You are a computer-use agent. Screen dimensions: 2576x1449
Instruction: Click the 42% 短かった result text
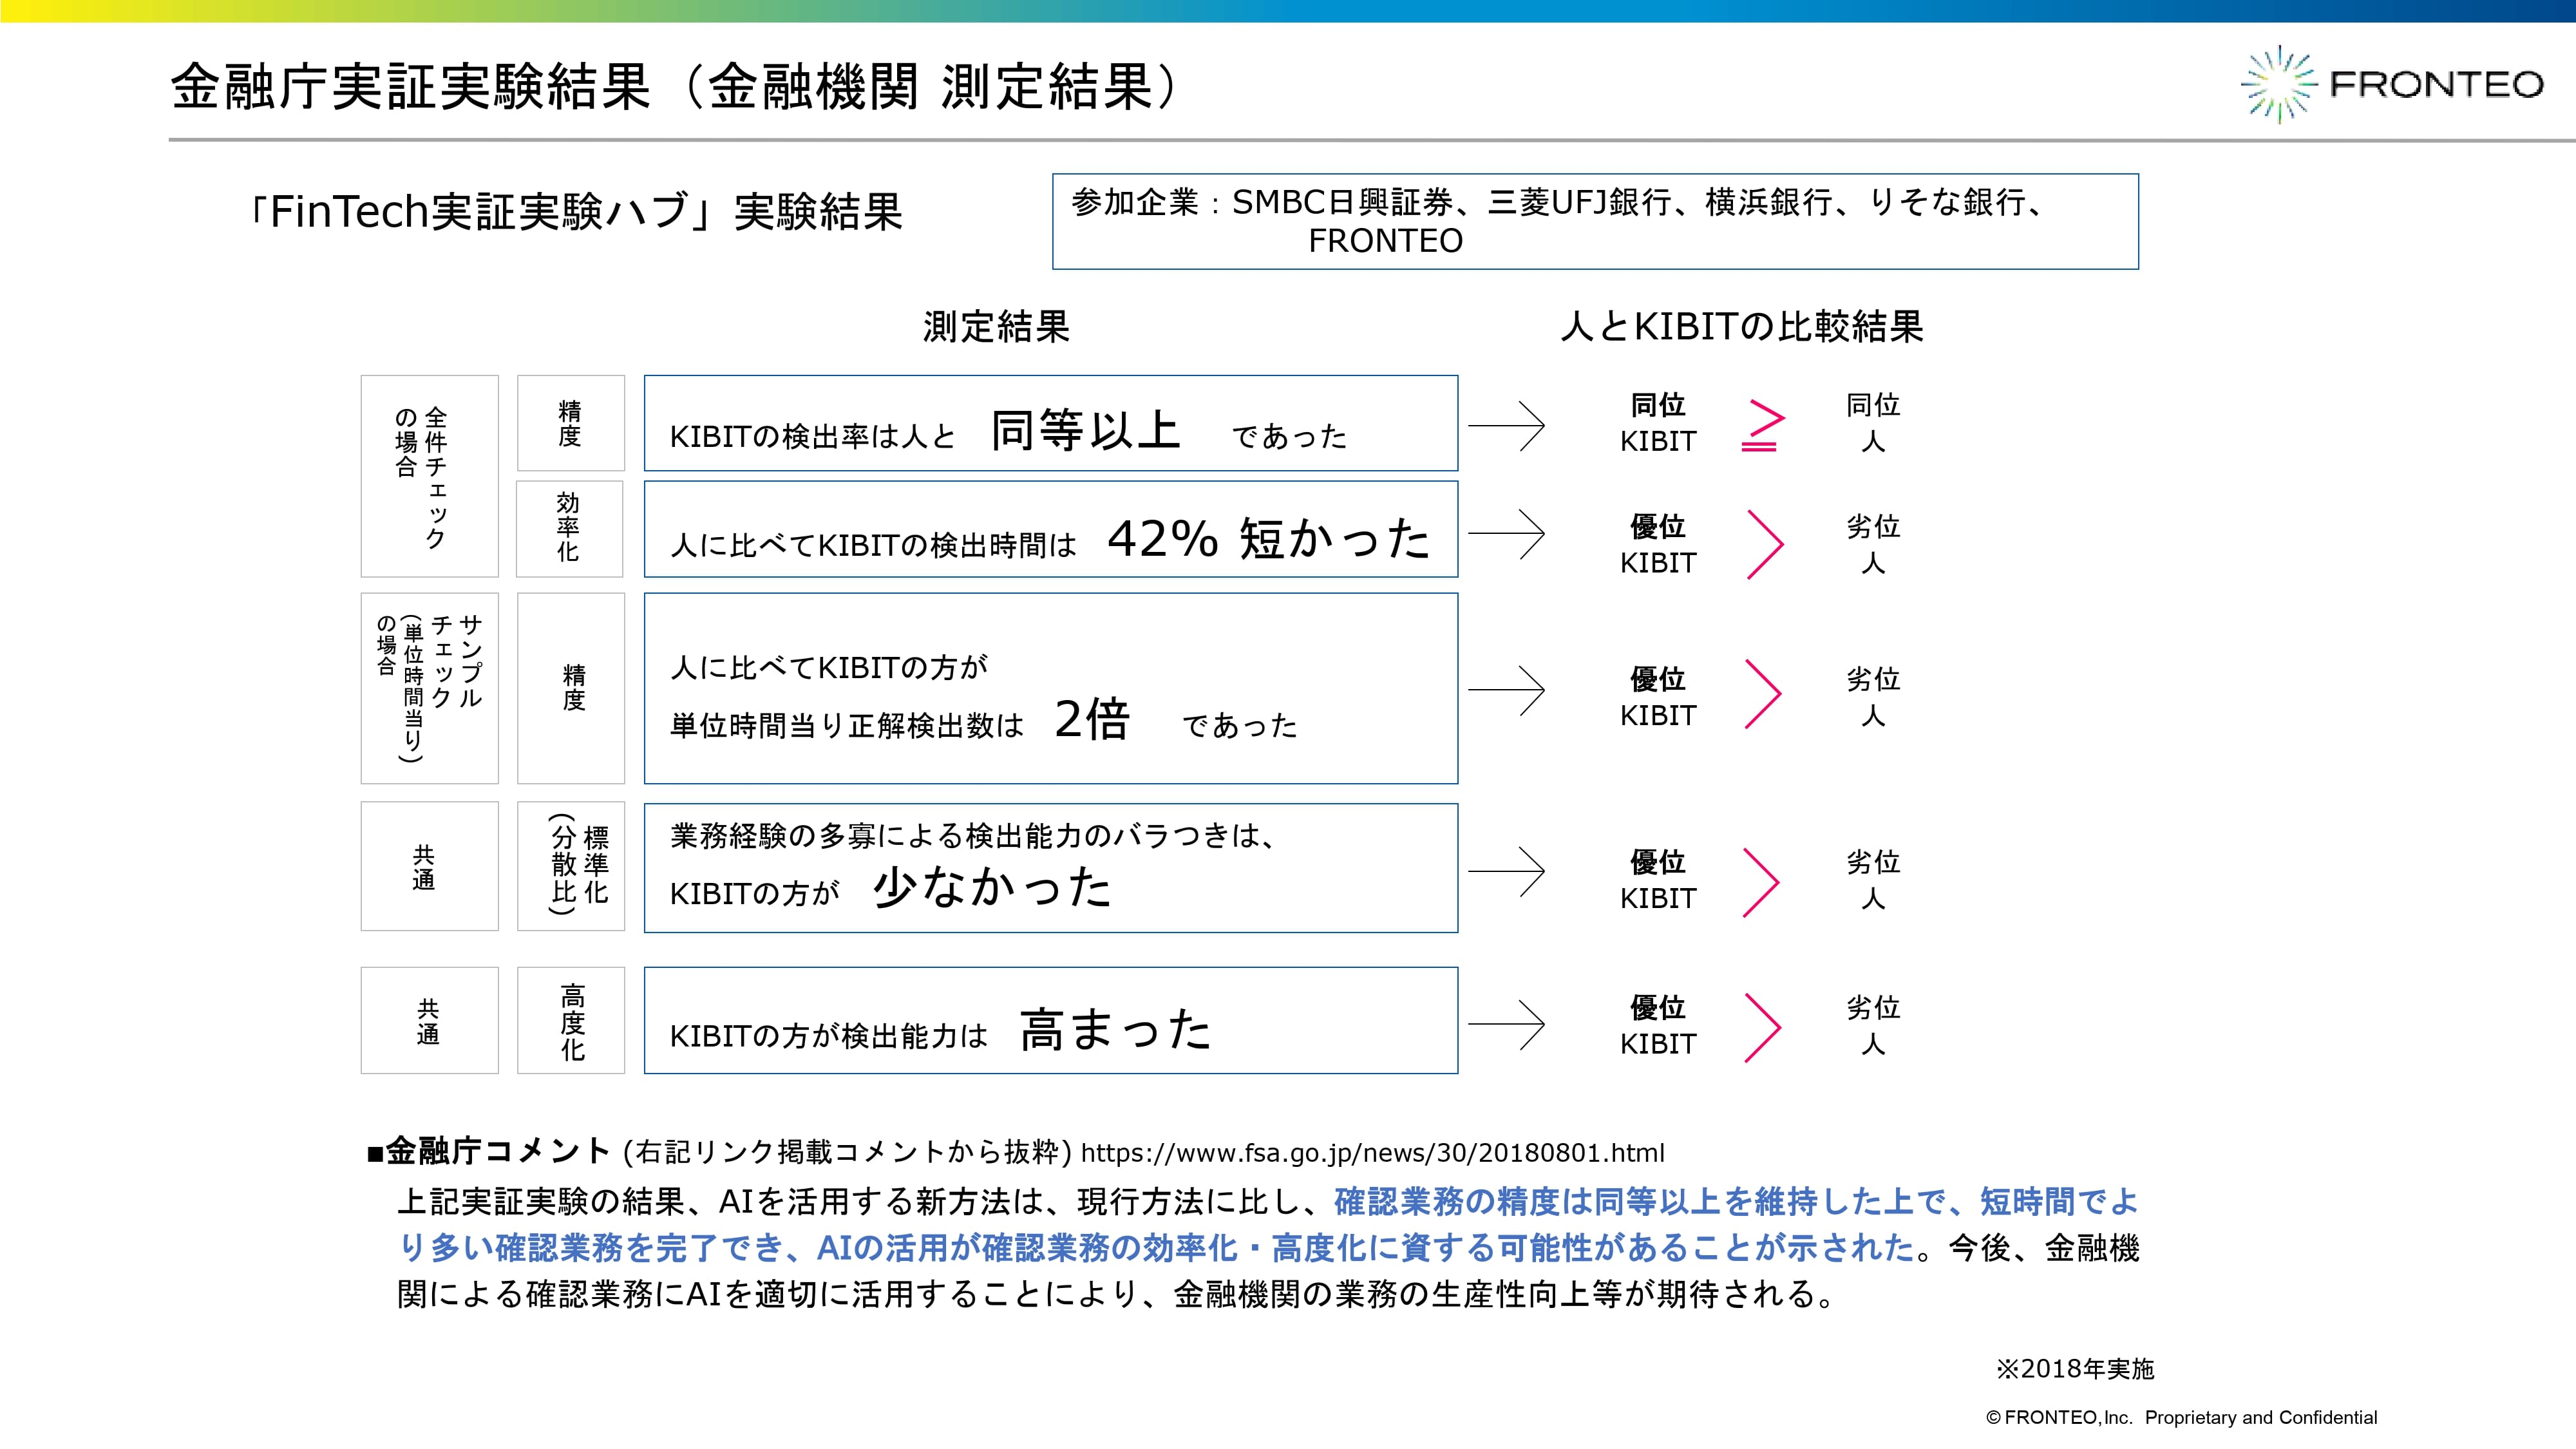click(1269, 539)
